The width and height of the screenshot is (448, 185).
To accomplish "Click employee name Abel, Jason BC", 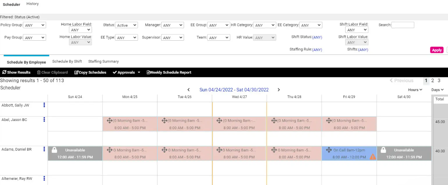I will pos(14,120).
